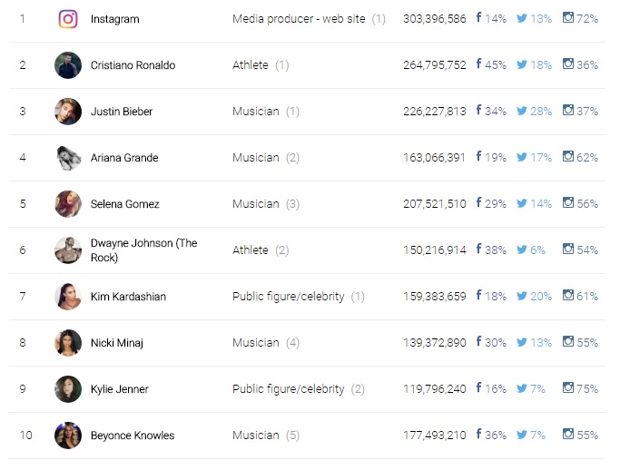
Task: Click Instagram icon in Kim Kardashian row
Action: click(x=568, y=295)
